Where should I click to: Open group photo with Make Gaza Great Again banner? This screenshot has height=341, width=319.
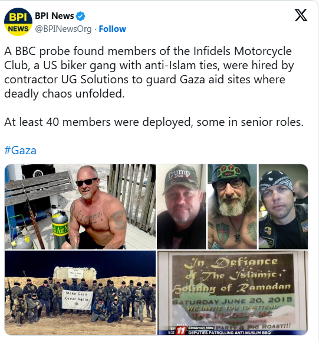80,293
